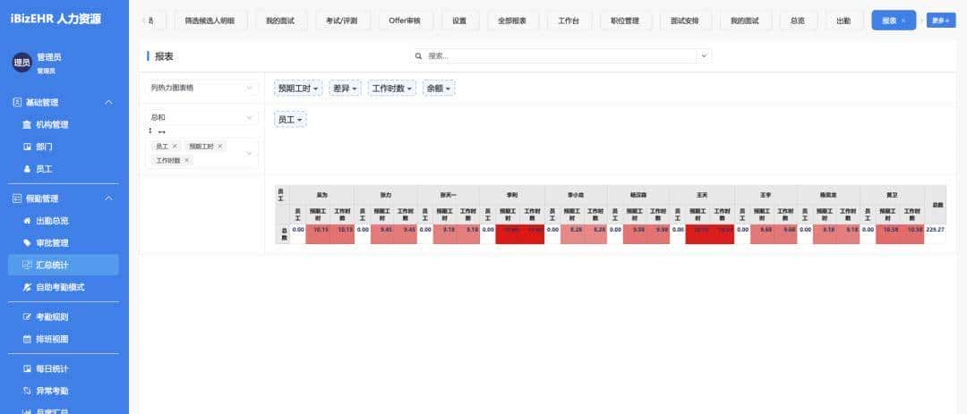Image resolution: width=967 pixels, height=414 pixels.
Task: Open the 总和 aggregator dropdown
Action: coord(203,117)
